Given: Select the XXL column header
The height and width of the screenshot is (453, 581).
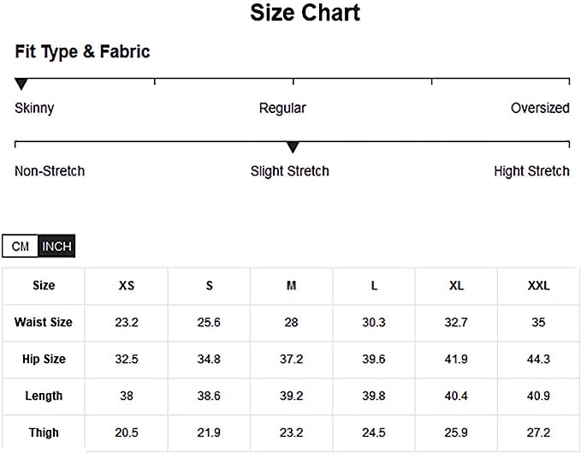Looking at the screenshot, I should [539, 286].
